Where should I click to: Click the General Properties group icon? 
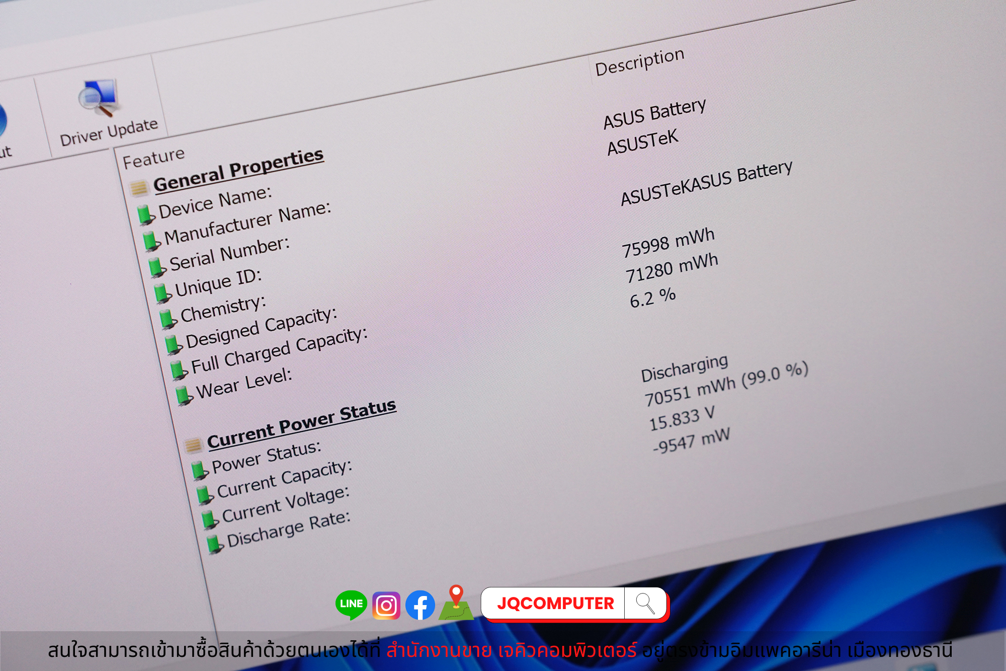coord(138,188)
